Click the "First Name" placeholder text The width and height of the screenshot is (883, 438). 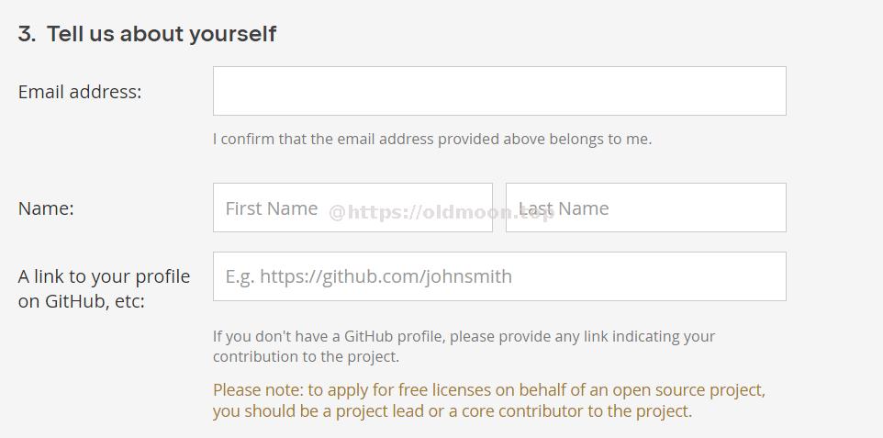tap(272, 208)
